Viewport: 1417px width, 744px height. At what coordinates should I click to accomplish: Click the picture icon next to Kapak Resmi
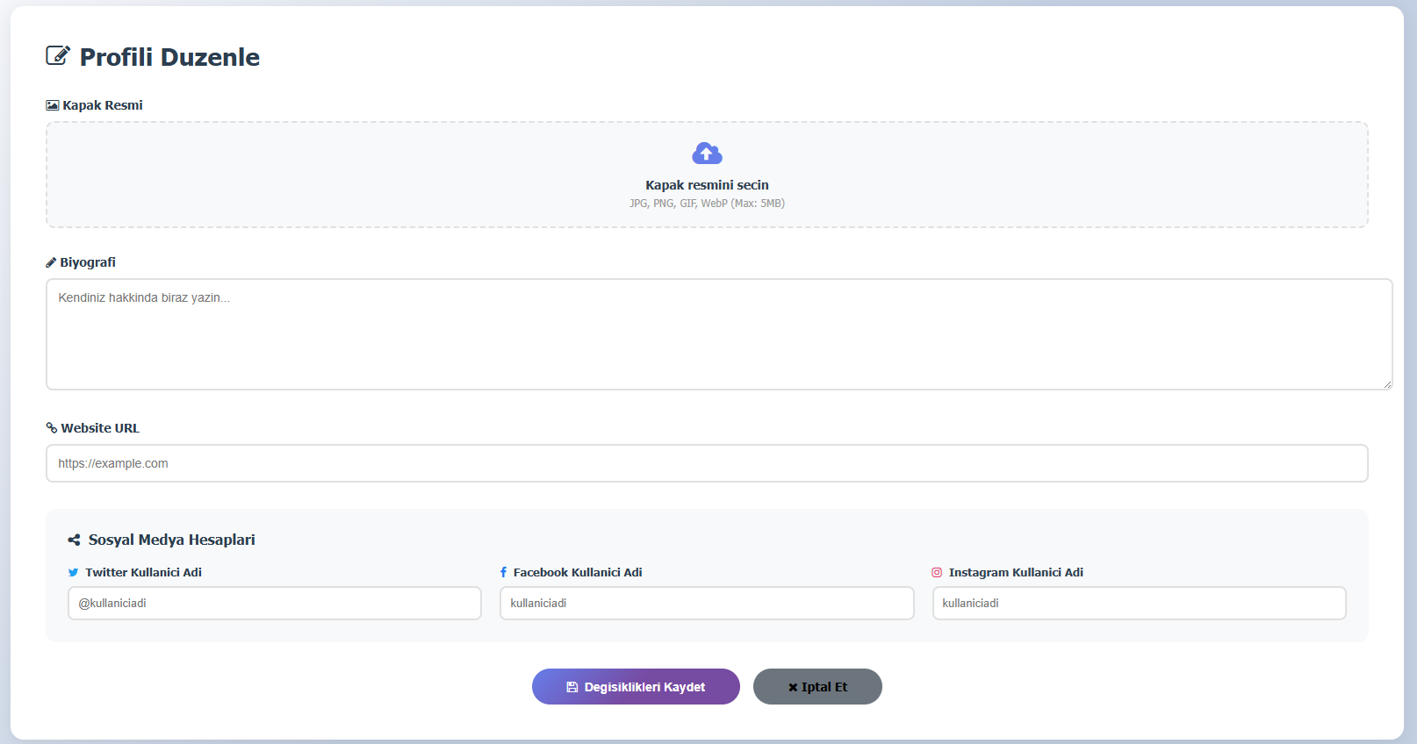pos(53,105)
